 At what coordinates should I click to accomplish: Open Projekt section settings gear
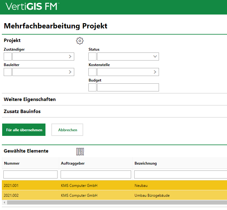(x=80, y=41)
